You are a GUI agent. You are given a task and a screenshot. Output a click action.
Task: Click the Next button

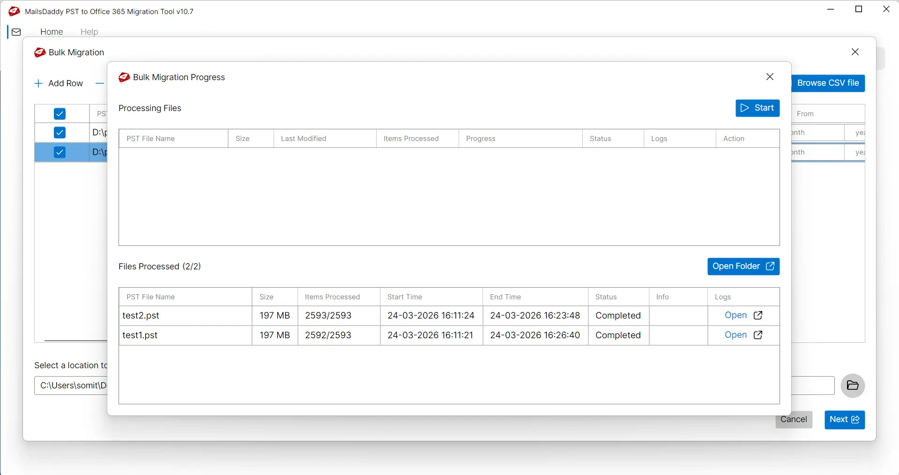pyautogui.click(x=844, y=420)
